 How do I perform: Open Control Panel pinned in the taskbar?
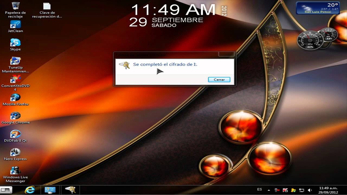[50, 190]
